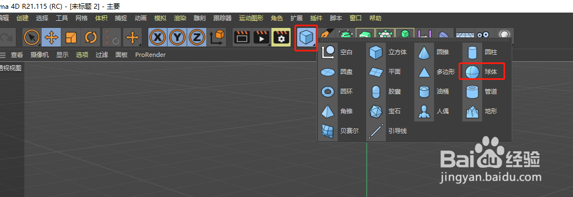The image size is (573, 197).
Task: Add a 立方体 cube primitive
Action: 387,53
